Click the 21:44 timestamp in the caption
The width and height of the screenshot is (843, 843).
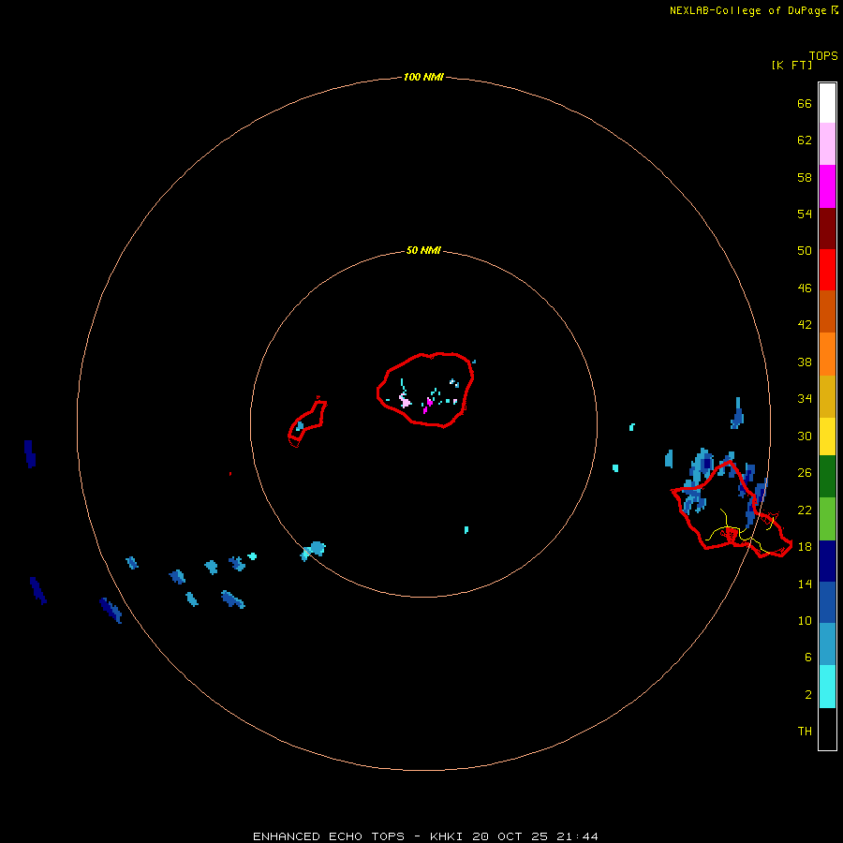[577, 836]
